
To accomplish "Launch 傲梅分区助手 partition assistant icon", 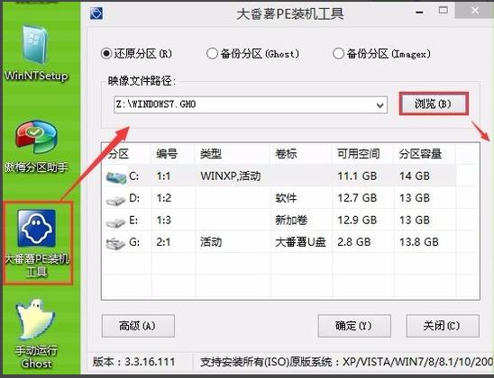I will click(x=36, y=147).
